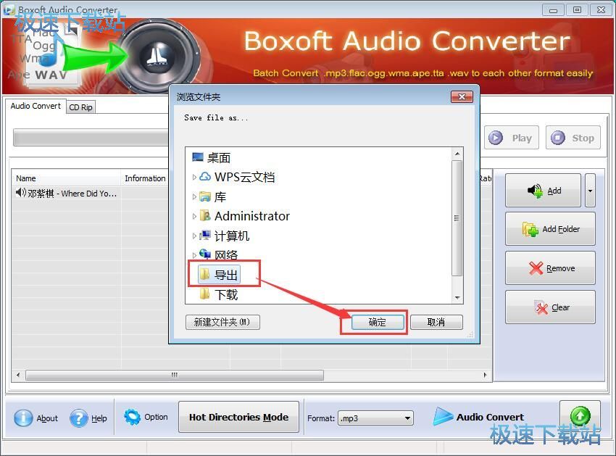This screenshot has height=456, width=616.
Task: Click file list scroll-left arrow
Action: click(18, 375)
